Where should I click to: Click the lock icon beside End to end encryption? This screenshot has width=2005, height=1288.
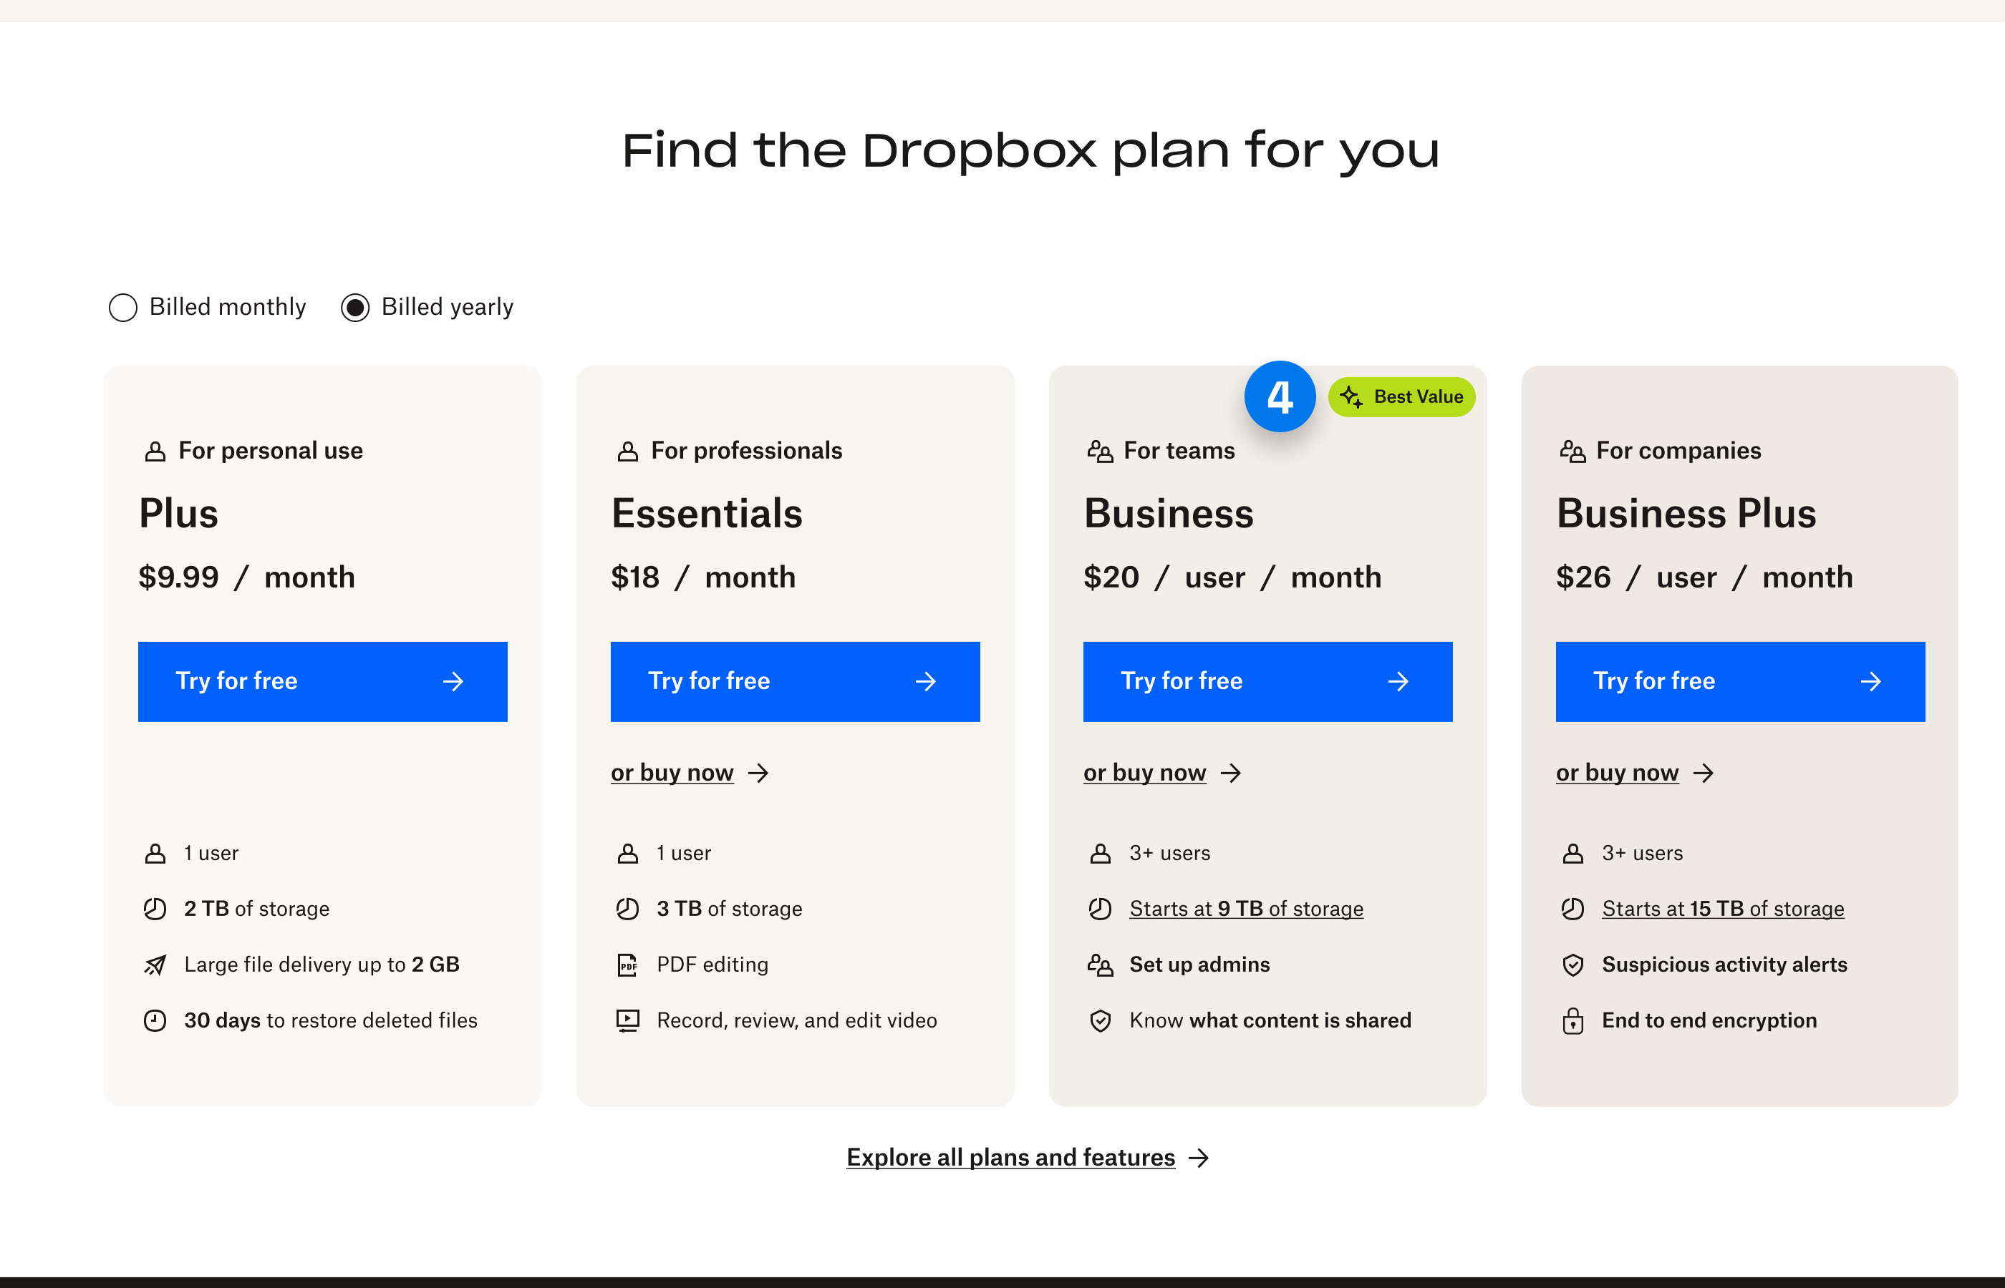pos(1572,1021)
